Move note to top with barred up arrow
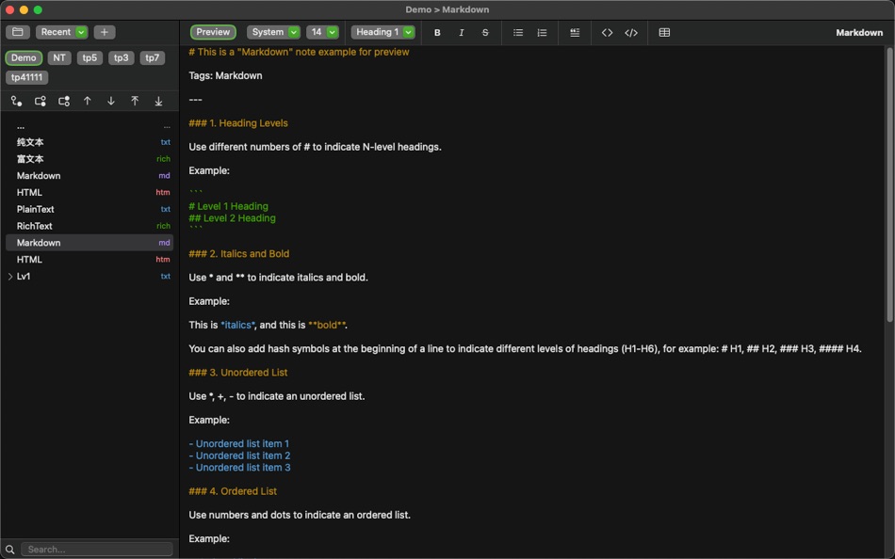The width and height of the screenshot is (895, 559). (135, 101)
